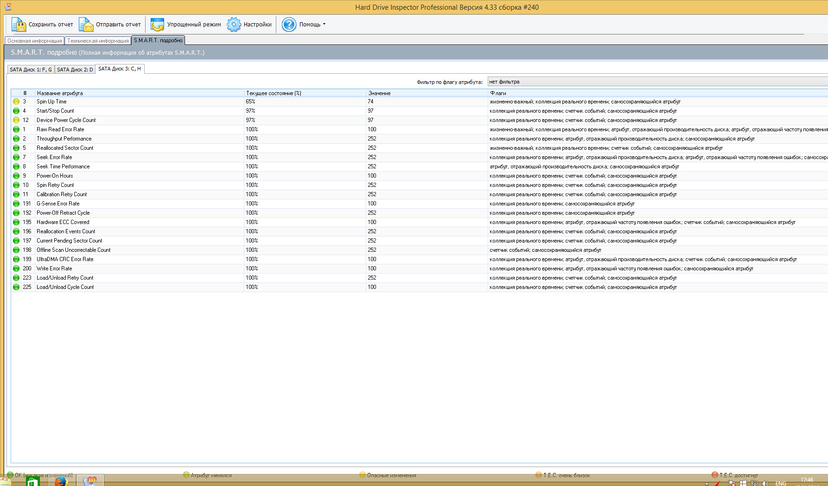The width and height of the screenshot is (828, 486).
Task: Click Опасные изменения legend label
Action: (x=392, y=475)
